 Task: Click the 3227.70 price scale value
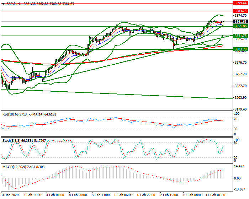[240, 86]
